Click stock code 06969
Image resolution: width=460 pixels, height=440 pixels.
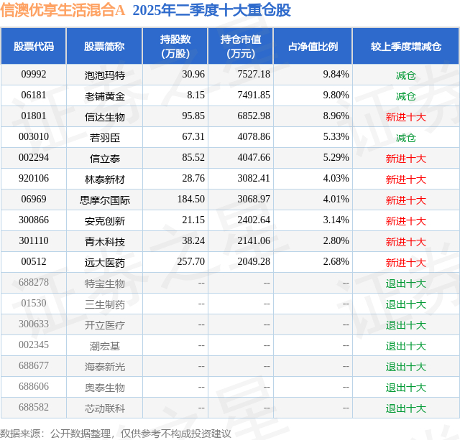pos(34,199)
